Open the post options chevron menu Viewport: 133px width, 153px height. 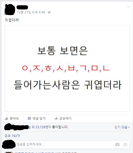click(x=128, y=6)
